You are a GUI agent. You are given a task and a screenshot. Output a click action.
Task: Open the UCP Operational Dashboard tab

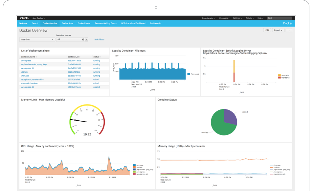point(133,23)
